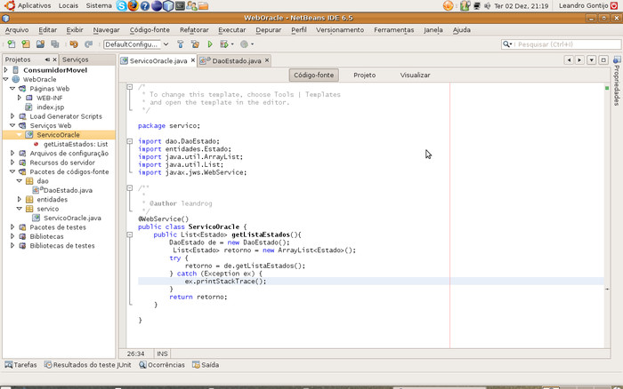623x389 pixels.
Task: Select the ServicoOracle.java editor tab
Action: coord(158,60)
